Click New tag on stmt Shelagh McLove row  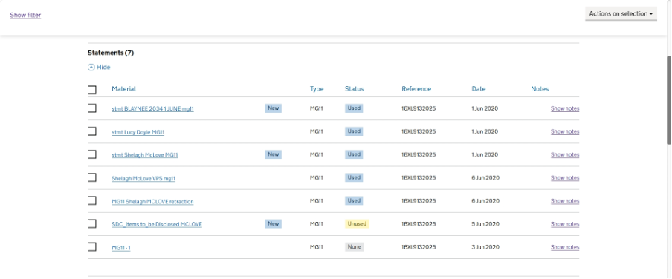273,154
